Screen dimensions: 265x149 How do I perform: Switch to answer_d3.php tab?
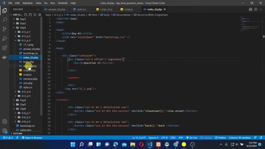[56, 9]
